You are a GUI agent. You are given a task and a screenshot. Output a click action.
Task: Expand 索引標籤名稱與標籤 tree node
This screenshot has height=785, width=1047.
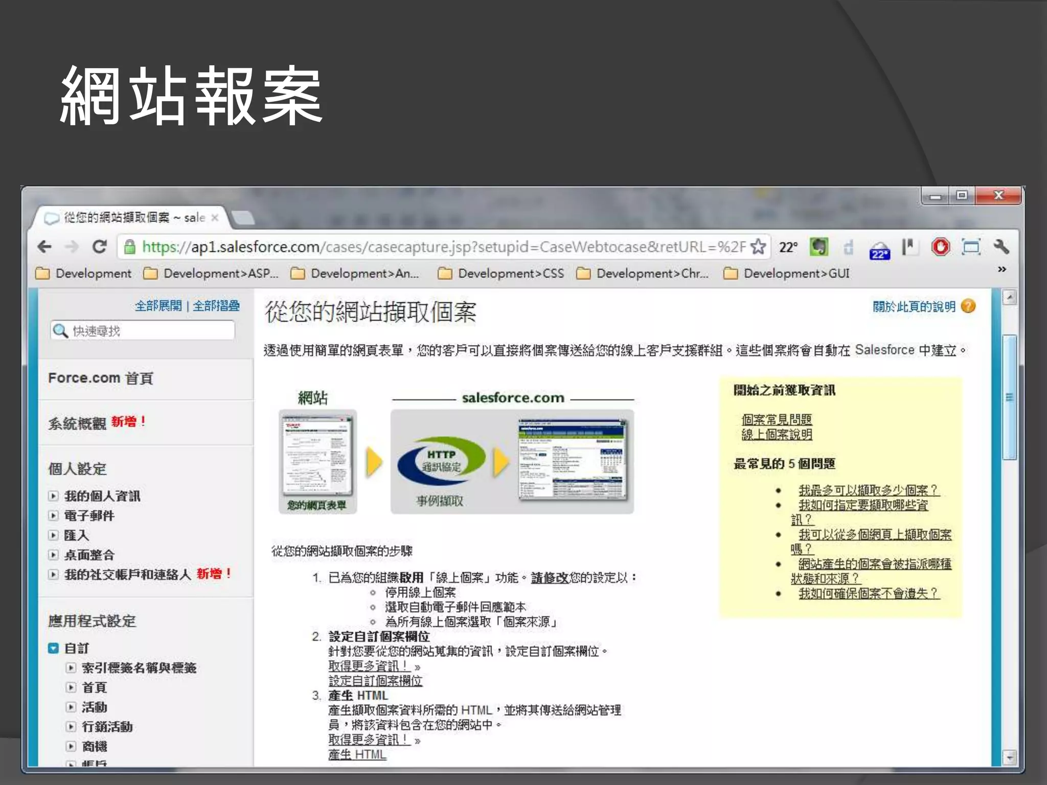click(x=71, y=667)
